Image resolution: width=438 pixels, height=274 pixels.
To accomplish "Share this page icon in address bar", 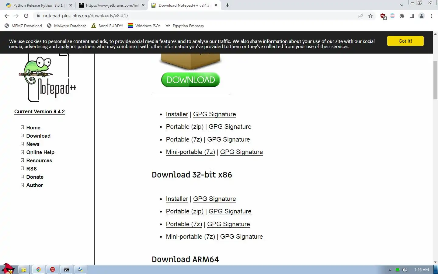I will [x=361, y=16].
